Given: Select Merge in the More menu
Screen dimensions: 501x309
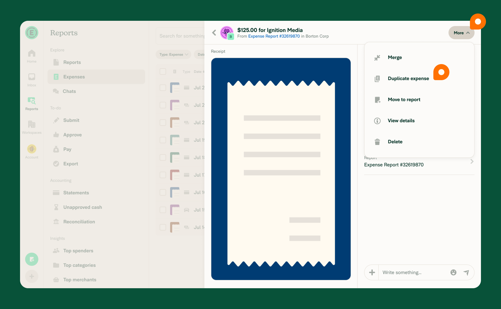Looking at the screenshot, I should pyautogui.click(x=395, y=57).
